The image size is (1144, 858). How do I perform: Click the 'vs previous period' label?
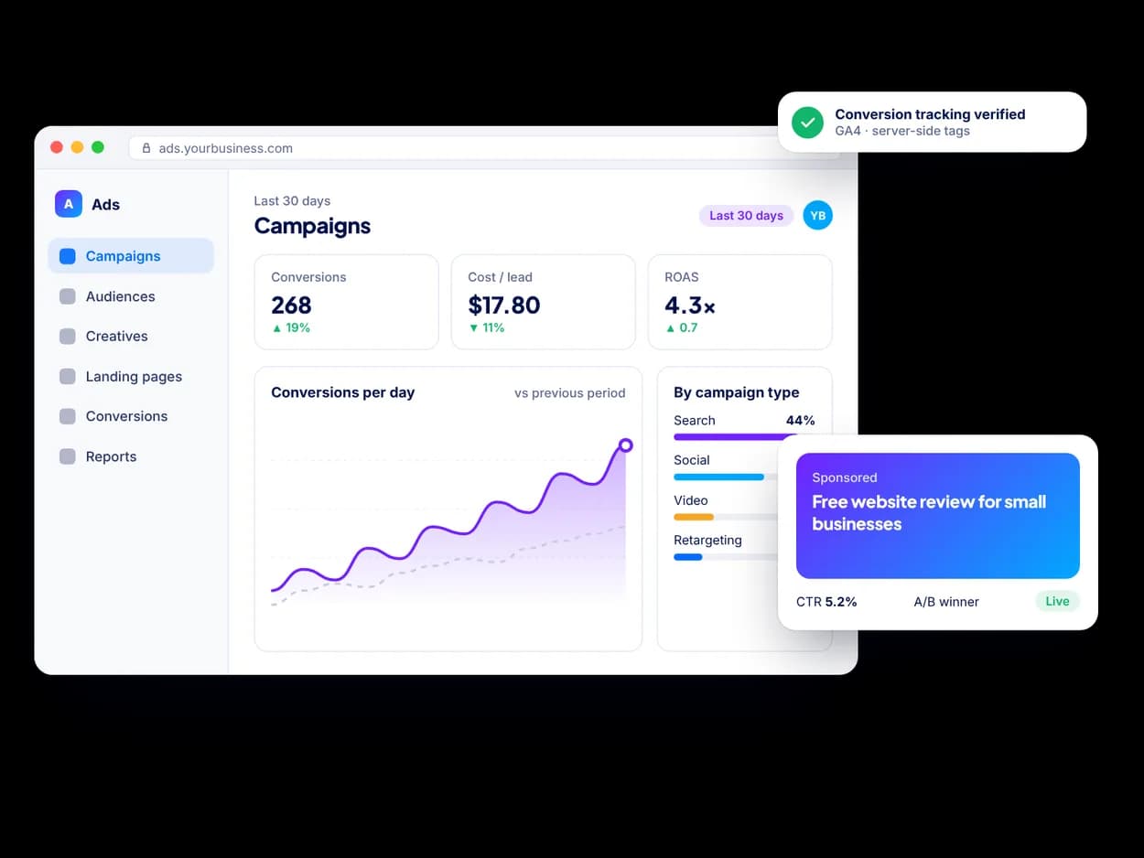click(570, 393)
